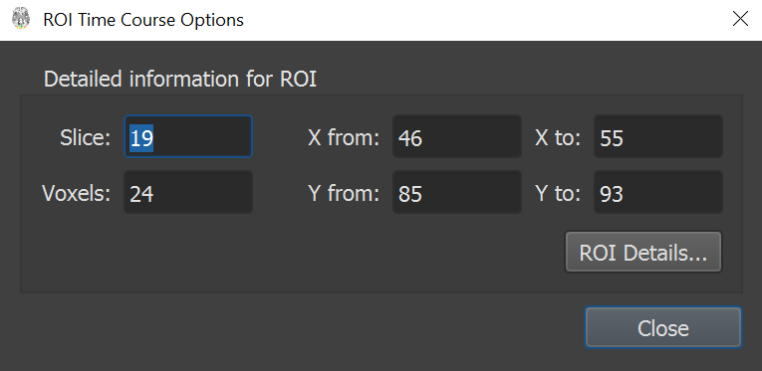Select the X from field

coord(457,137)
